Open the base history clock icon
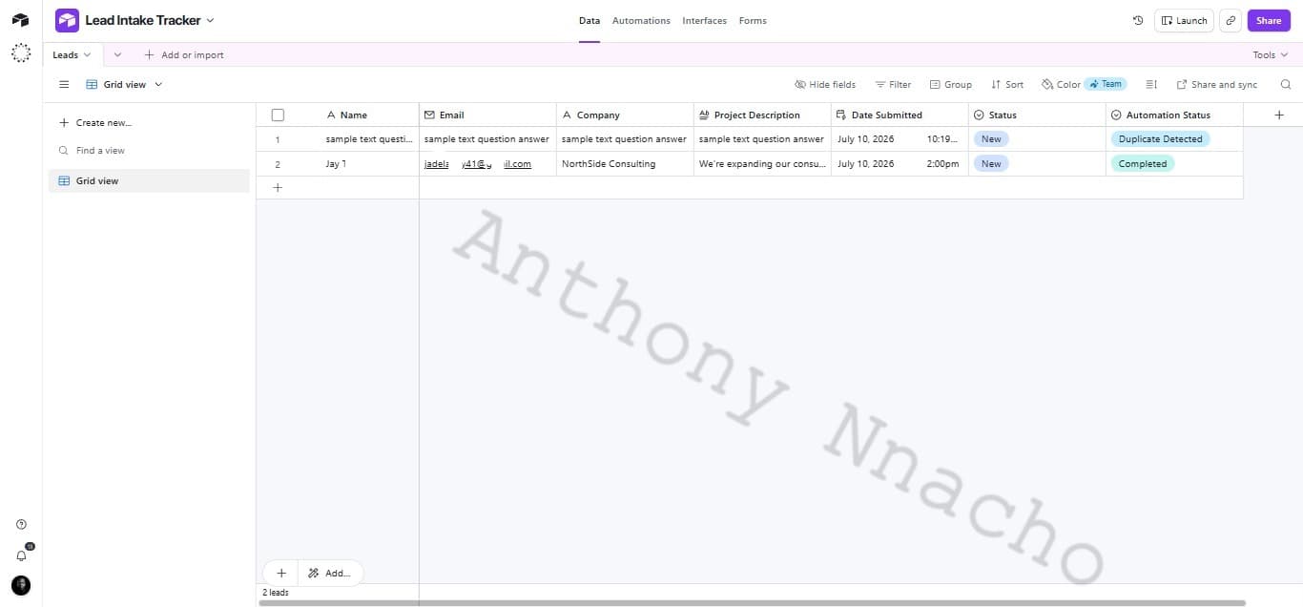 (1138, 20)
